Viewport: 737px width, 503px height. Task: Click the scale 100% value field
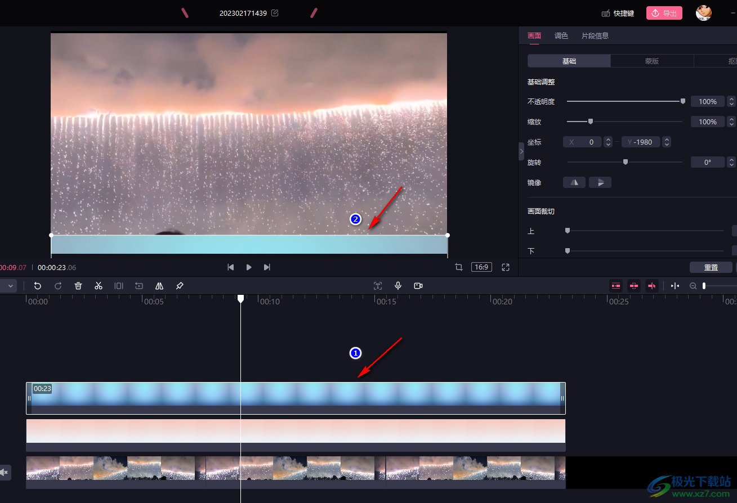(708, 122)
